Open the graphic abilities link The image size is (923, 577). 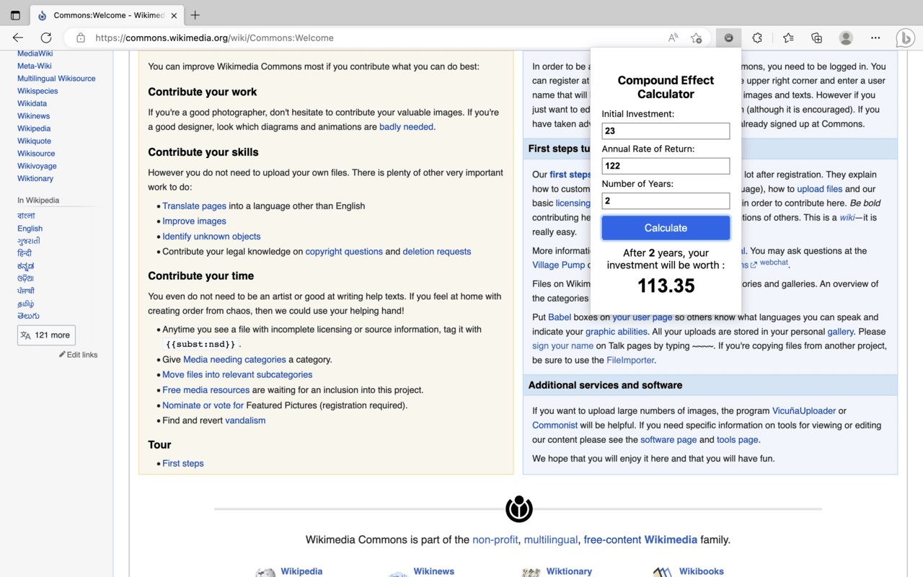click(617, 332)
